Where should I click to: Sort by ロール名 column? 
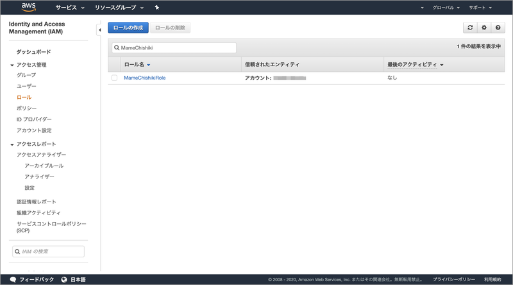pyautogui.click(x=137, y=65)
